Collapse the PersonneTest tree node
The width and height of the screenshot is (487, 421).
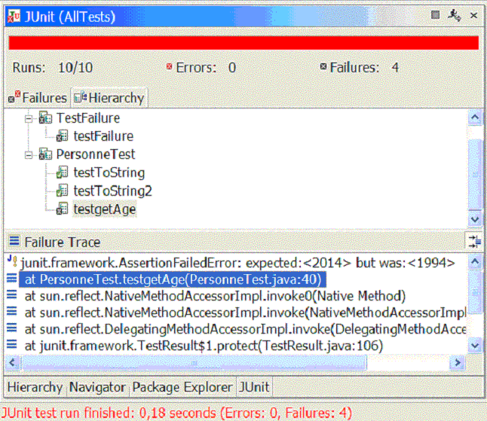(29, 154)
